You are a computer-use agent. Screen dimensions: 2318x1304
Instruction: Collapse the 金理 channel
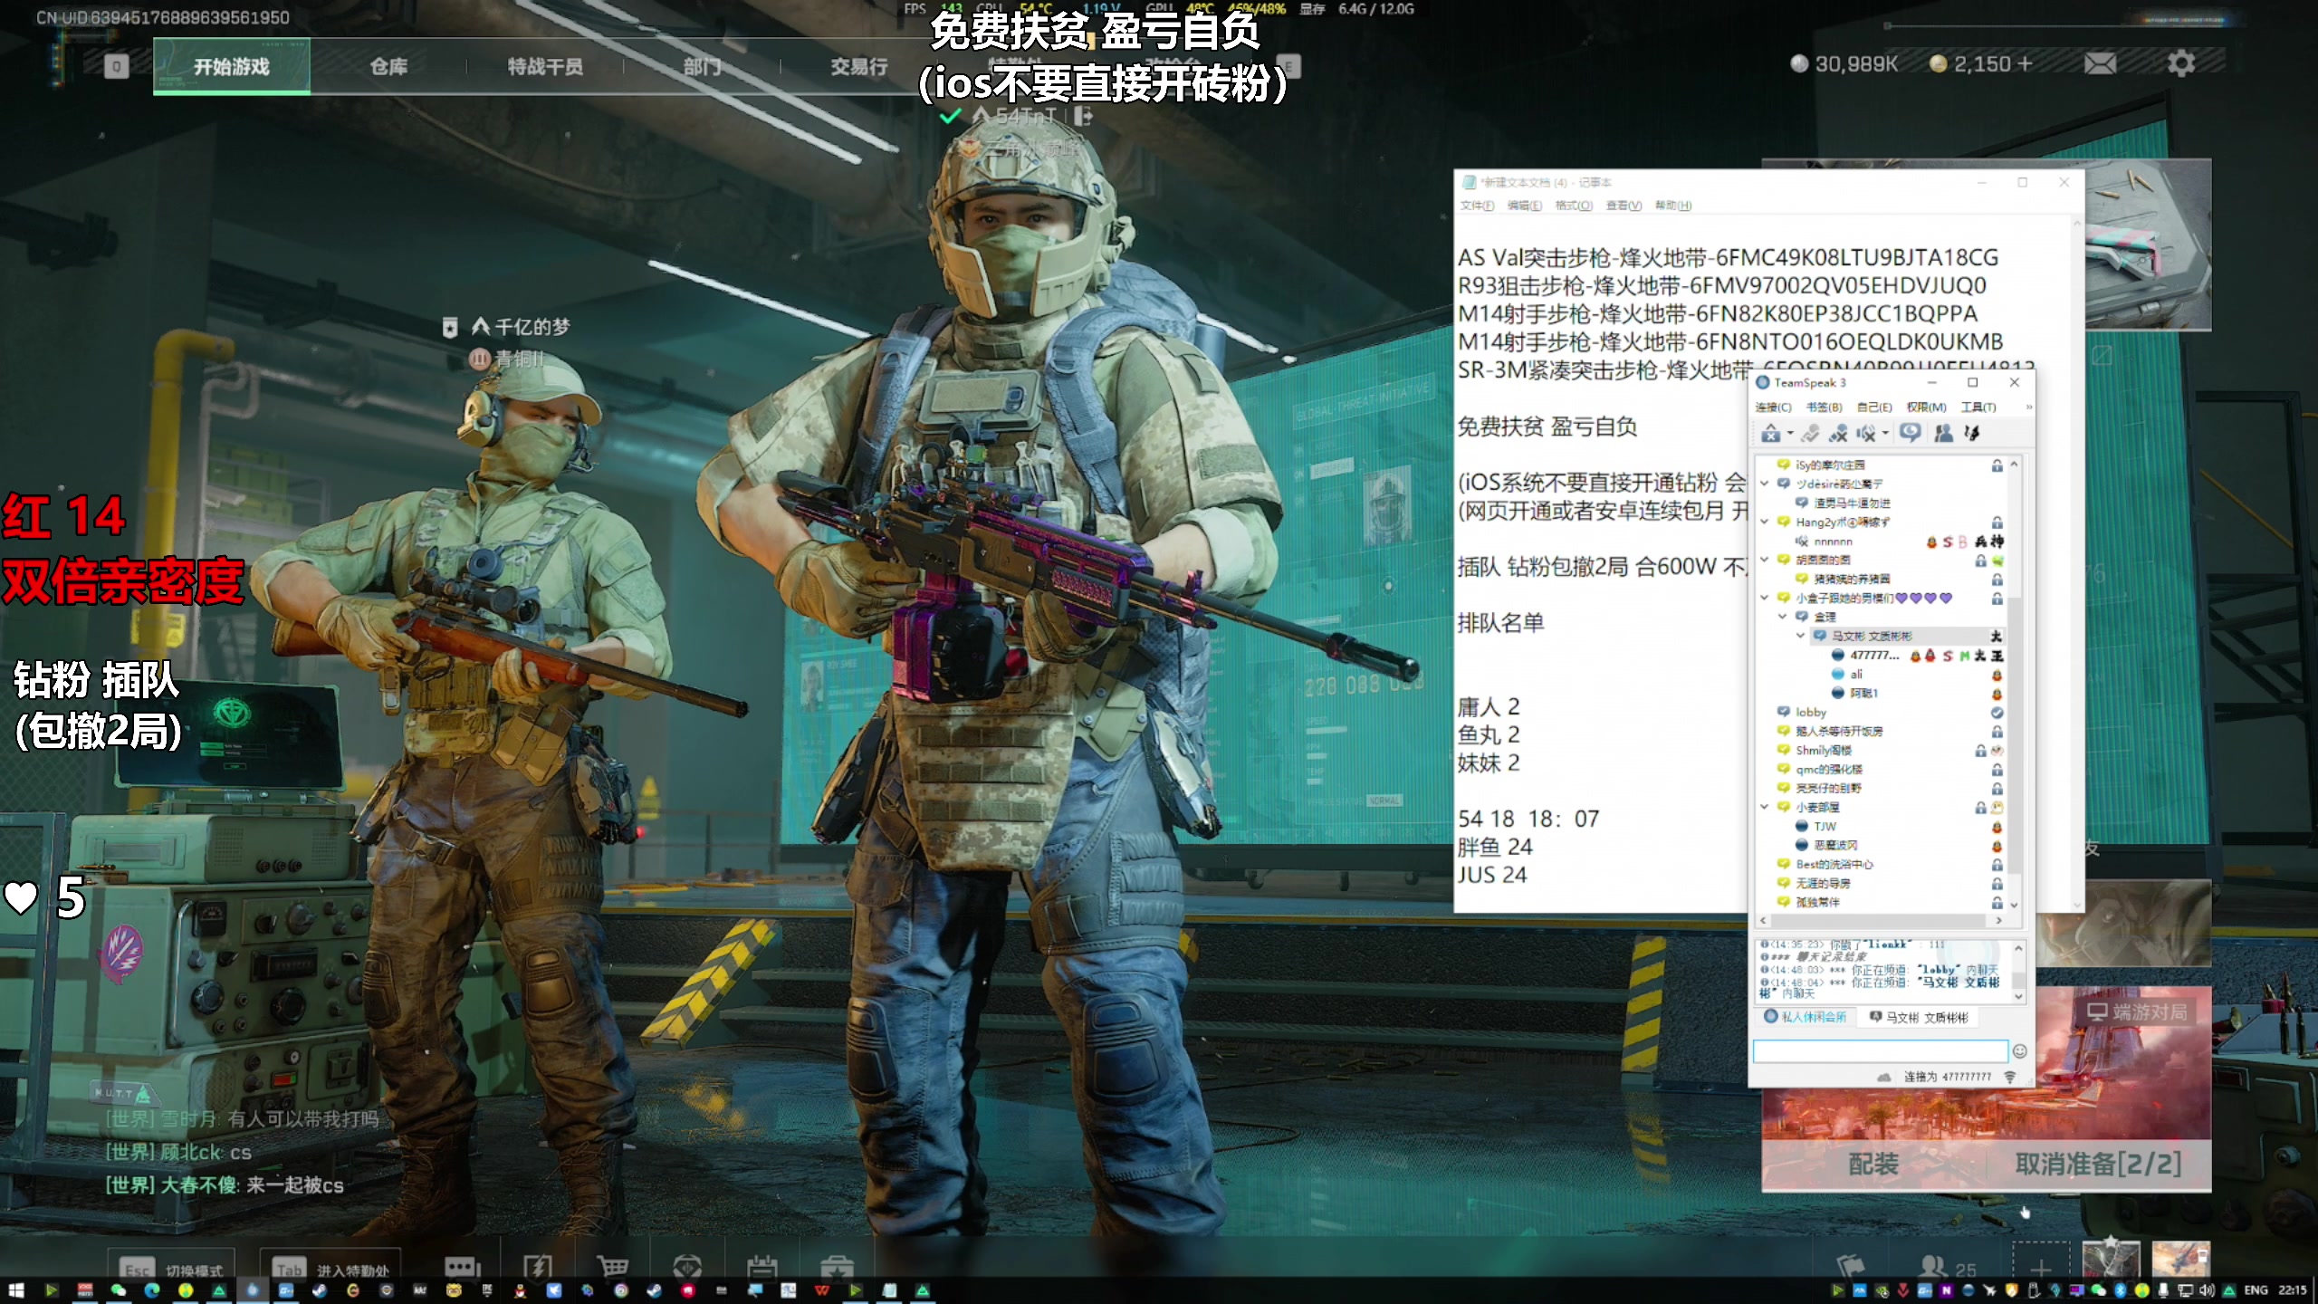tap(1782, 617)
